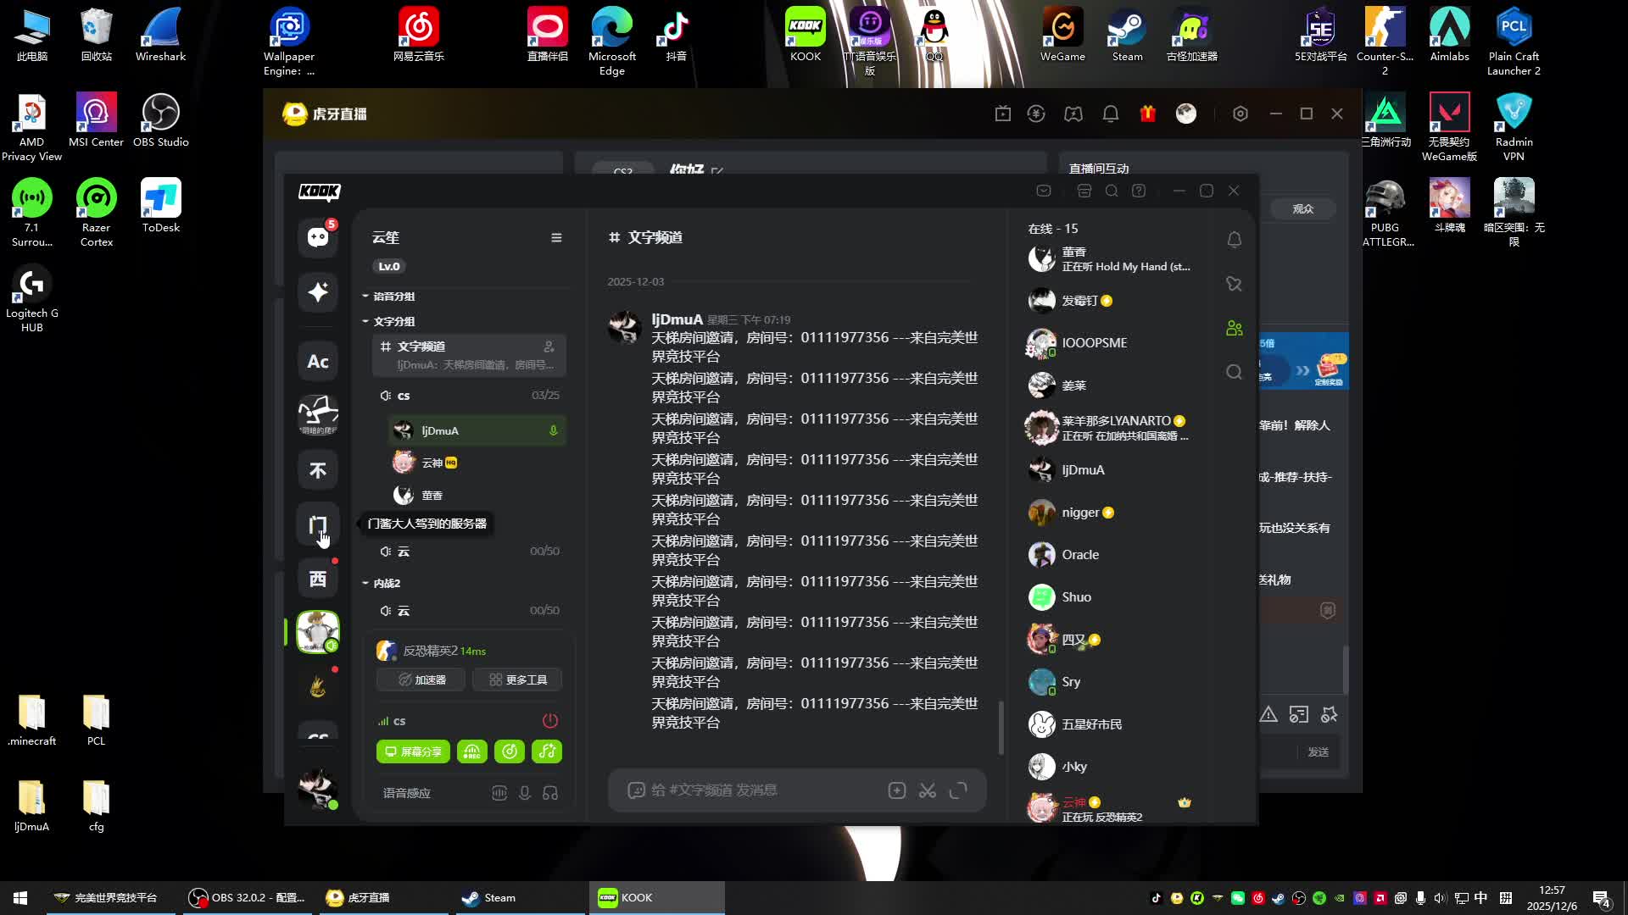The width and height of the screenshot is (1628, 915).
Task: Open OBS 32.0.2 from the taskbar
Action: click(247, 898)
